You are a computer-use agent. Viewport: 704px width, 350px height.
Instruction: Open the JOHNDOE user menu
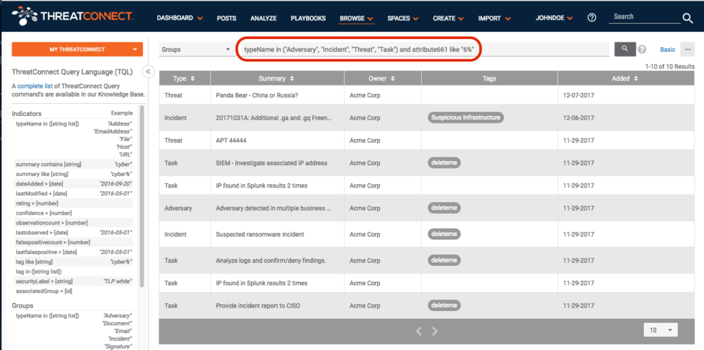(554, 18)
